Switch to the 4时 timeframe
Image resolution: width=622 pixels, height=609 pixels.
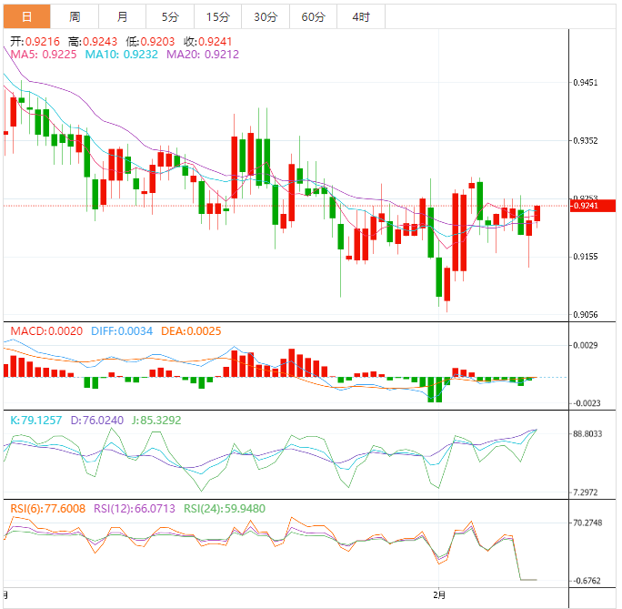(360, 17)
